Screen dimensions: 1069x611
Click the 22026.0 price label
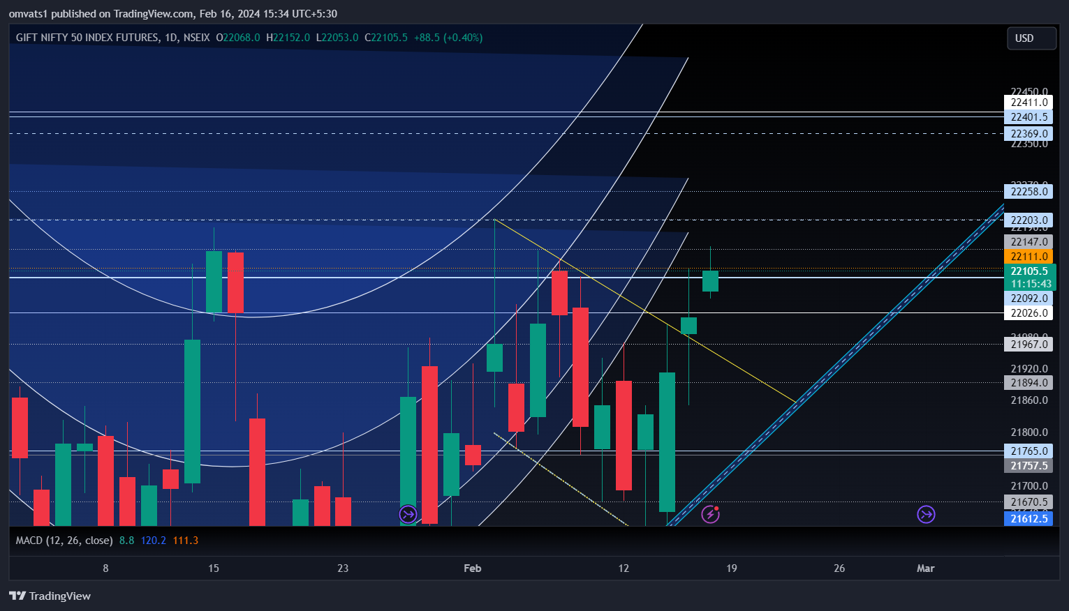click(x=1029, y=313)
